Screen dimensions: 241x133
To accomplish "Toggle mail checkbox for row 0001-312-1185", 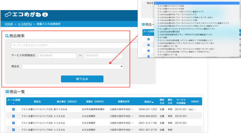I will (x=14, y=123).
